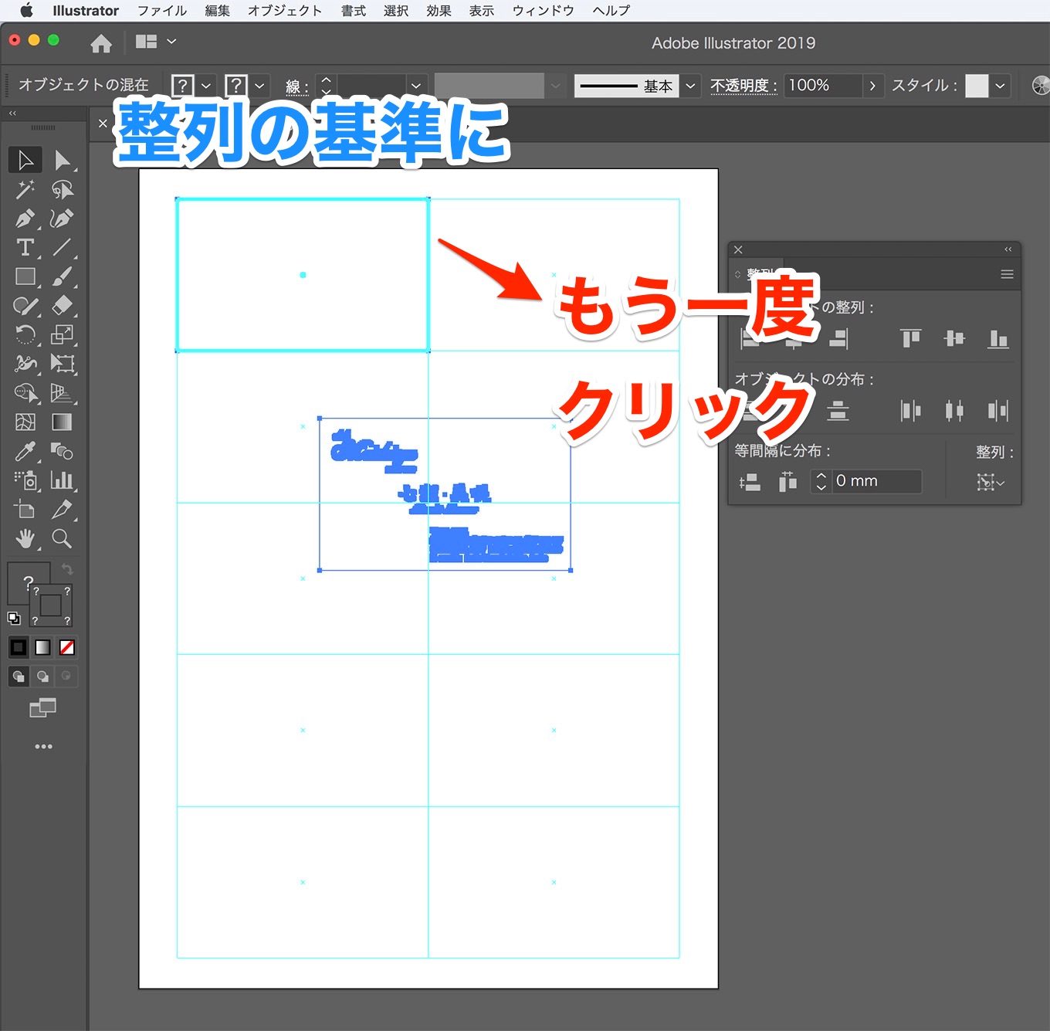Switch paint to Color mode
The height and width of the screenshot is (1031, 1050).
click(19, 647)
